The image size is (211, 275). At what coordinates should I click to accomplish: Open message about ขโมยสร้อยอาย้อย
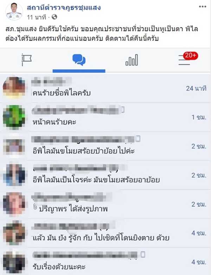pos(105,175)
